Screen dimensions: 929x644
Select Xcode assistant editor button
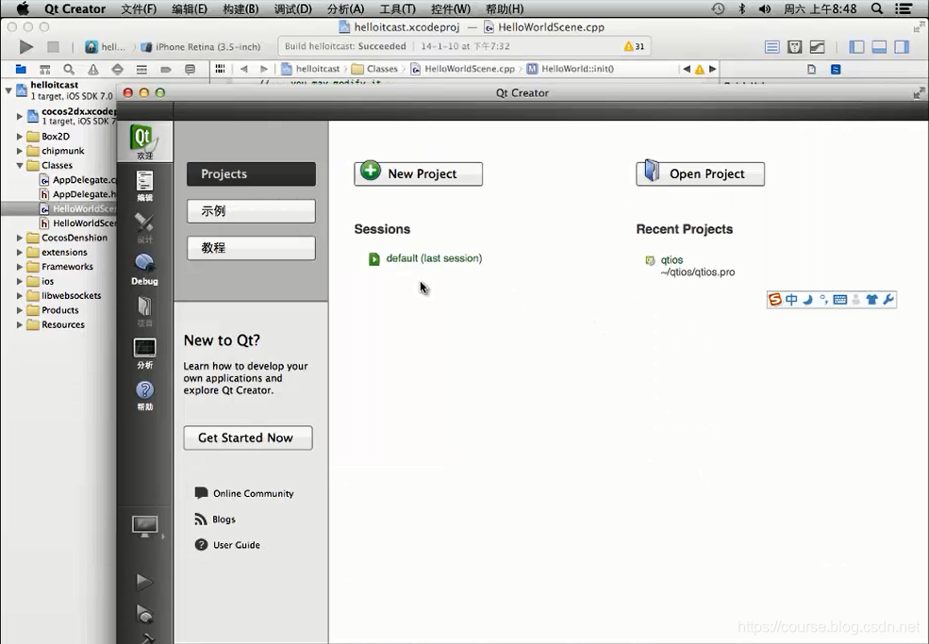pyautogui.click(x=794, y=47)
